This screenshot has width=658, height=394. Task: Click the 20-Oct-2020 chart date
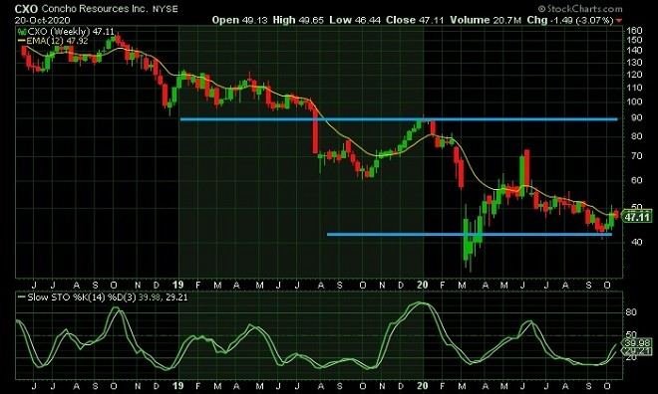pyautogui.click(x=43, y=20)
